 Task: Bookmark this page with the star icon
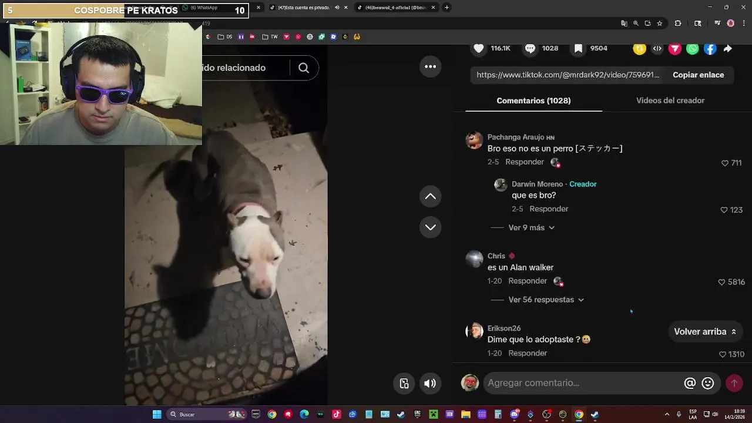(x=660, y=23)
